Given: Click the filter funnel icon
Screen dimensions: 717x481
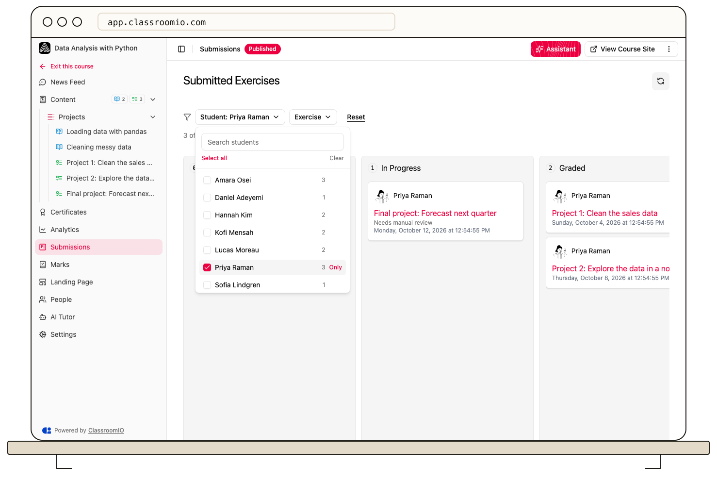Looking at the screenshot, I should 187,117.
